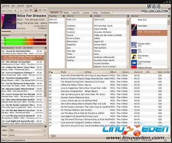This screenshot has width=172, height=143.
Task: Switch to the Last.fm tab
Action: pos(76,13)
